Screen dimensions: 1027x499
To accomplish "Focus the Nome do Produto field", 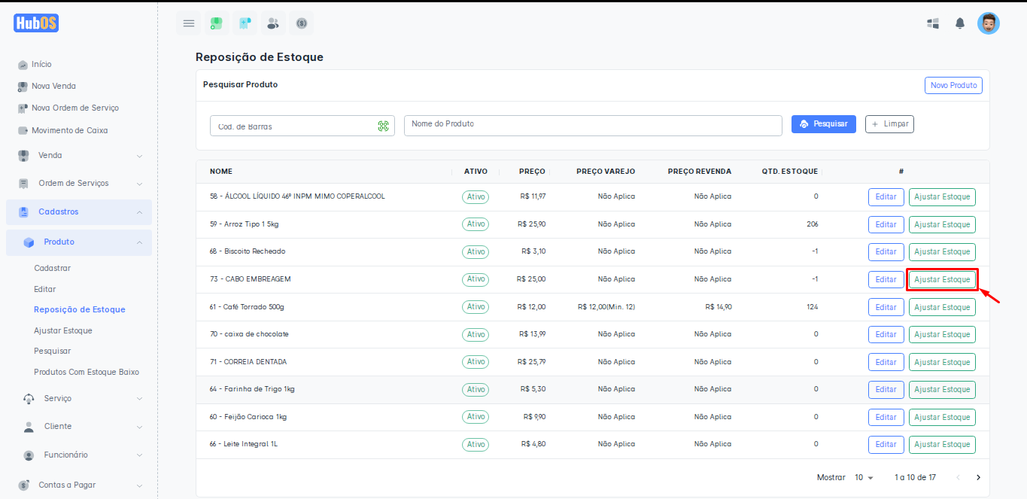I will point(593,126).
